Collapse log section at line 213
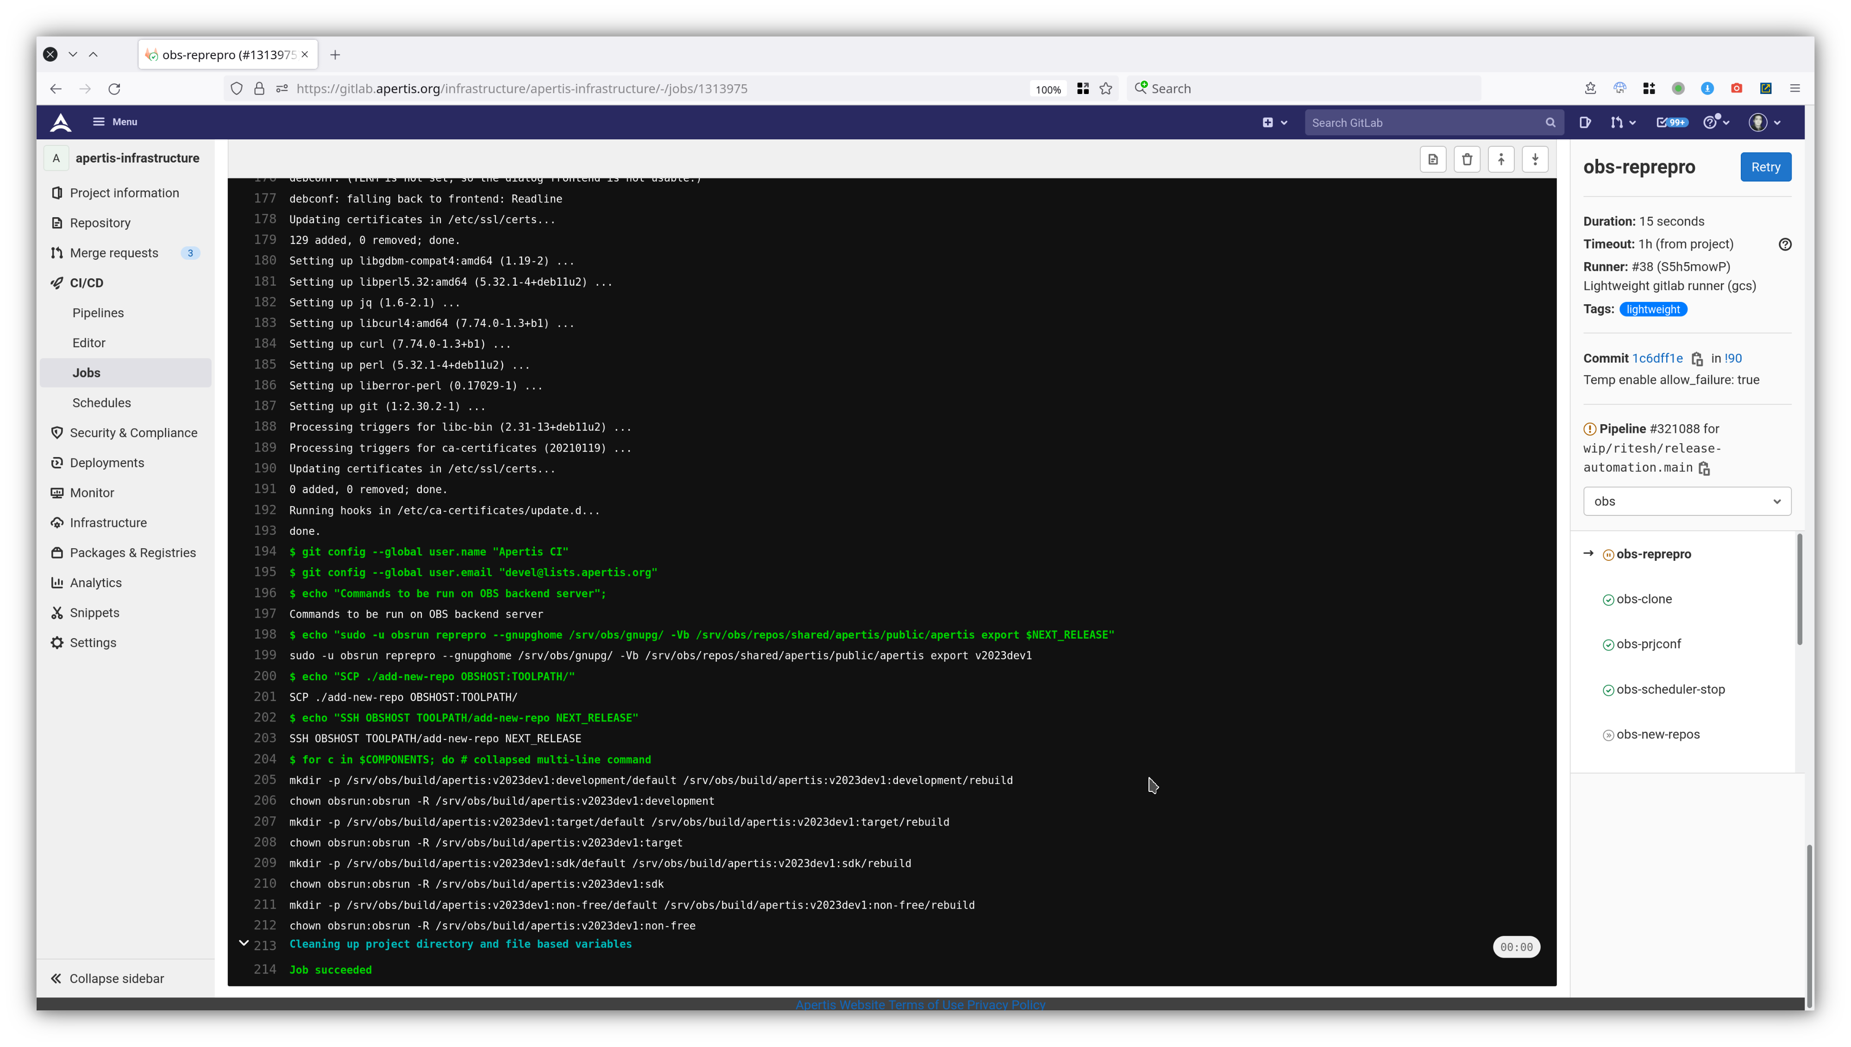The width and height of the screenshot is (1851, 1047). pos(244,943)
